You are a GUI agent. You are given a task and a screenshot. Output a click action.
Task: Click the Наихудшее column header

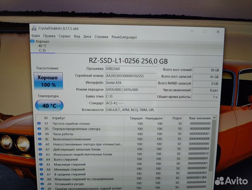pyautogui.click(x=154, y=118)
